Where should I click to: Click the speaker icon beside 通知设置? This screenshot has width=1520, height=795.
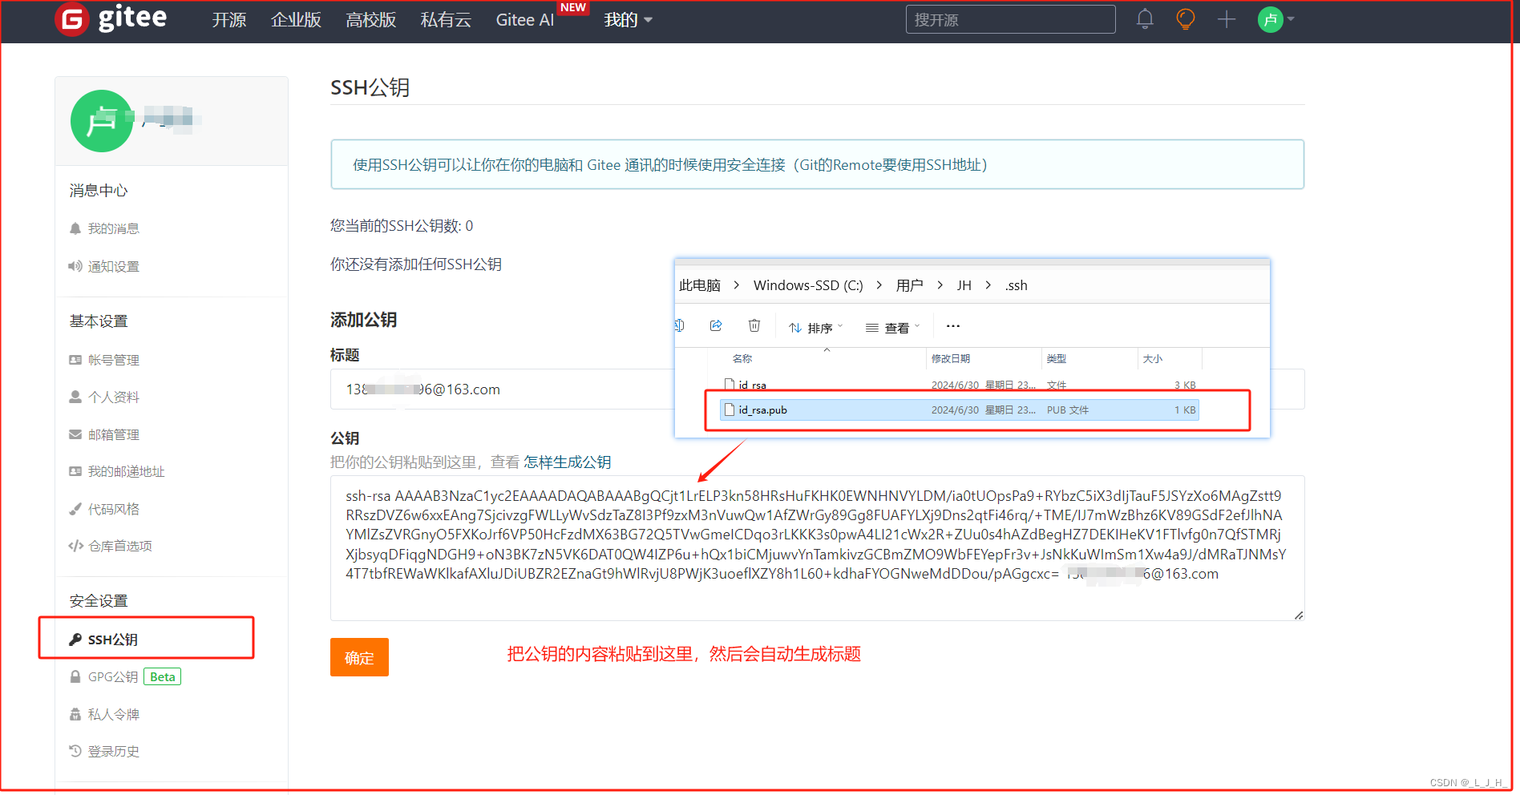tap(75, 266)
